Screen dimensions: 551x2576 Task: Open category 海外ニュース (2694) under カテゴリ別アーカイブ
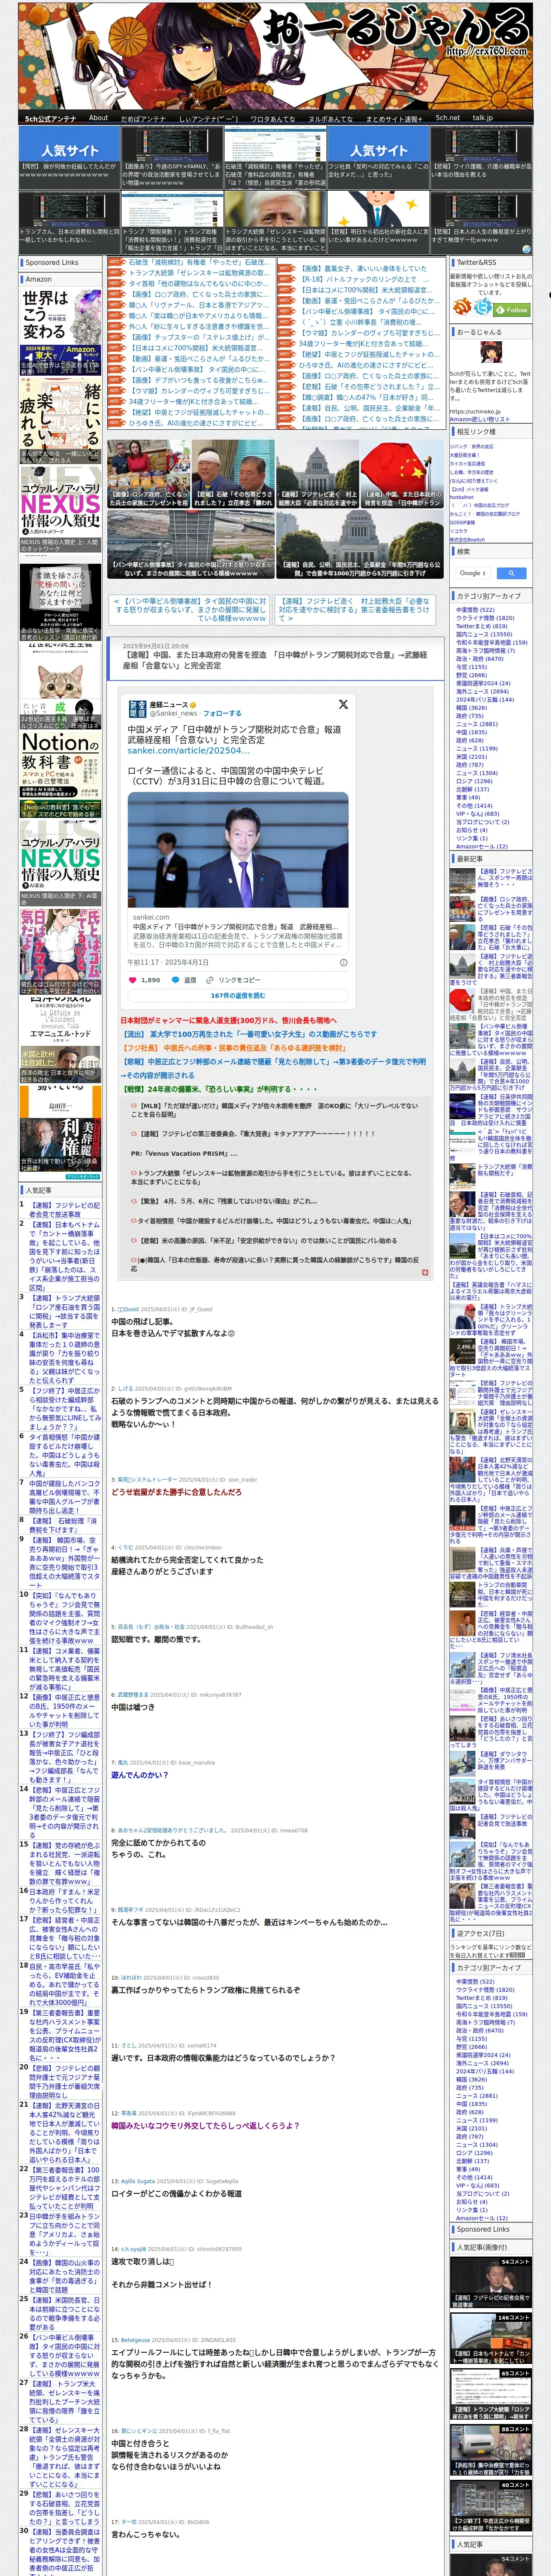pyautogui.click(x=482, y=691)
